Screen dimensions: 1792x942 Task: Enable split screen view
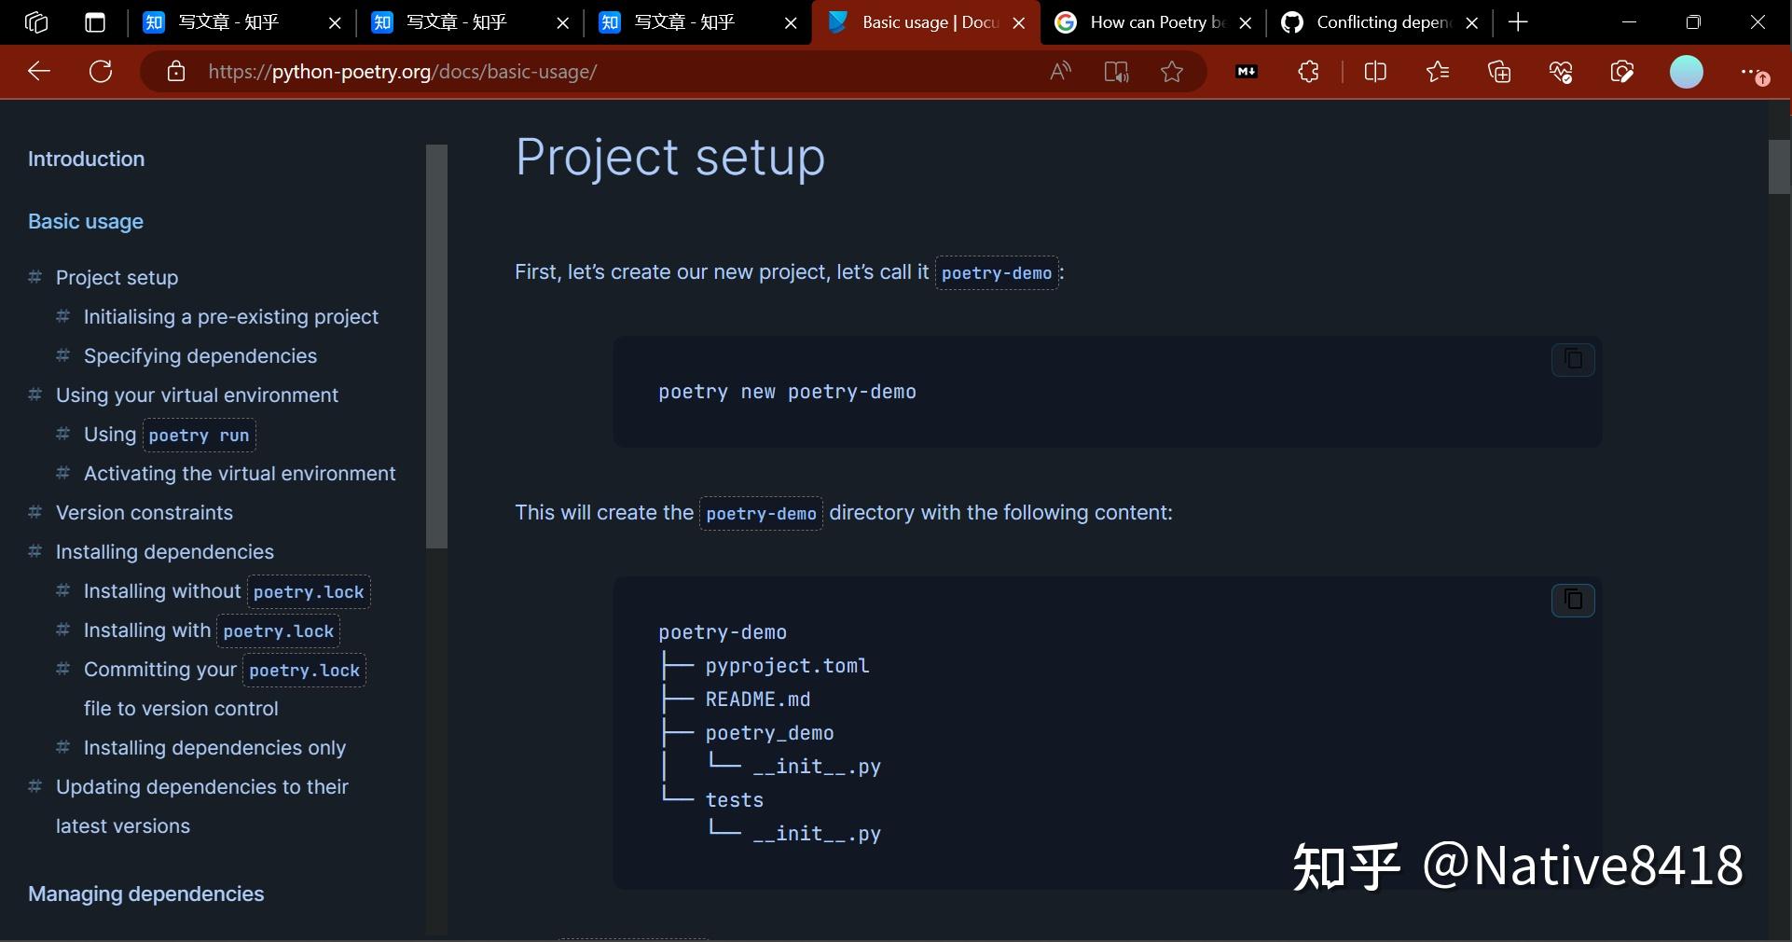[1376, 72]
